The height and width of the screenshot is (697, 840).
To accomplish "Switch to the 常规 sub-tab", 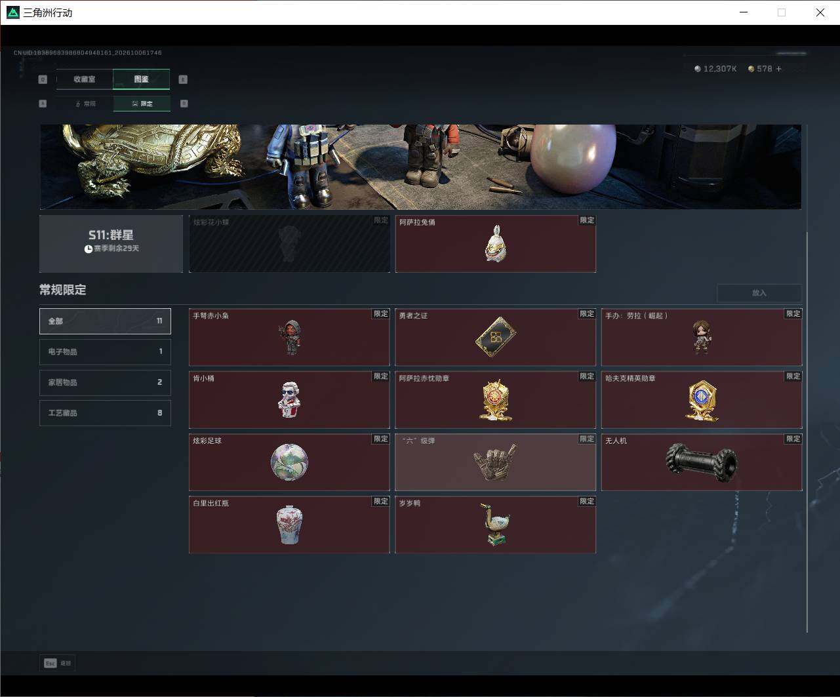I will (85, 104).
